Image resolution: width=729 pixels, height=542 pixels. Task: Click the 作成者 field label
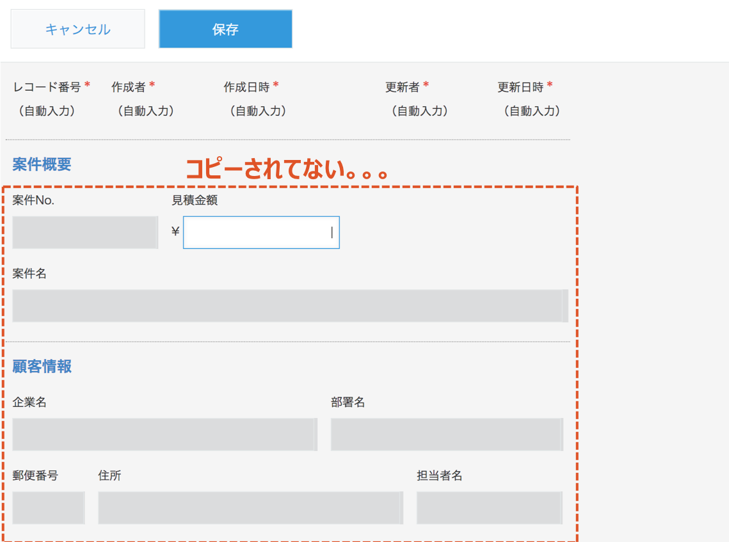pyautogui.click(x=129, y=87)
